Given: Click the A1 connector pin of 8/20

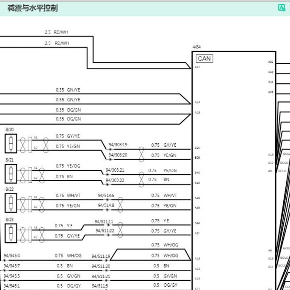Looking at the screenshot, I should (35, 137).
